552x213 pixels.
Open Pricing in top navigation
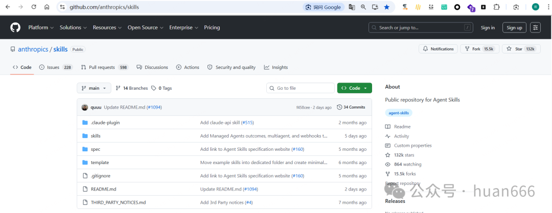(x=212, y=28)
